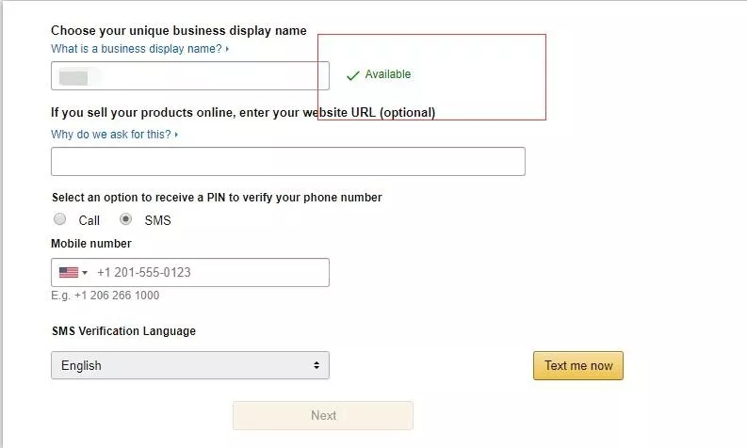The width and height of the screenshot is (747, 448).
Task: Expand arrow beside "Why do we ask for this?"
Action: coord(177,135)
